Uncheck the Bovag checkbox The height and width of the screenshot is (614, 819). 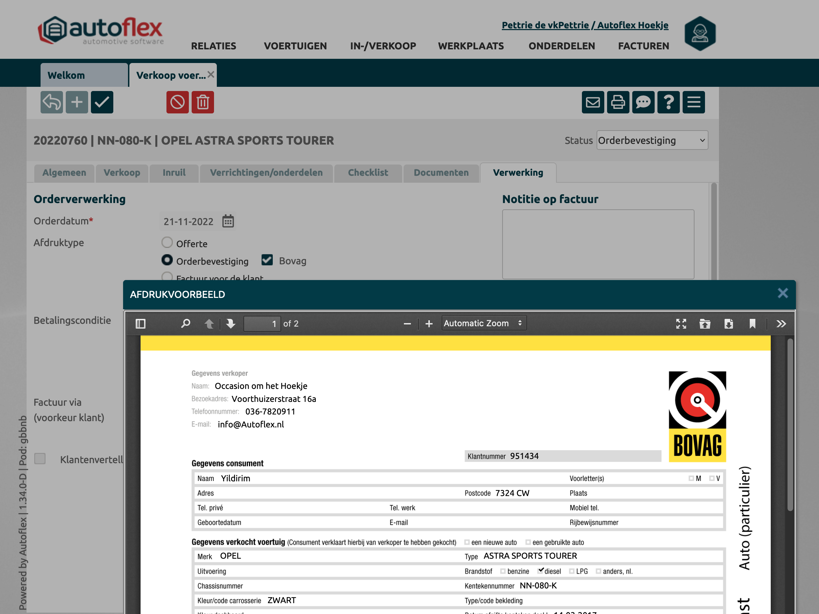[267, 260]
